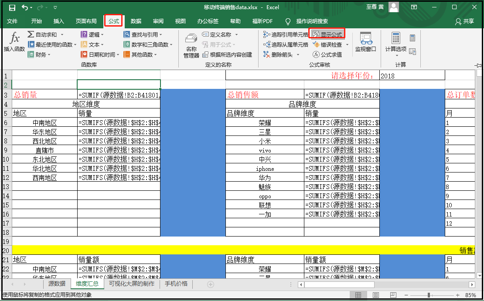Click 追踪从属单元格 button
The height and width of the screenshot is (301, 484).
pos(286,45)
